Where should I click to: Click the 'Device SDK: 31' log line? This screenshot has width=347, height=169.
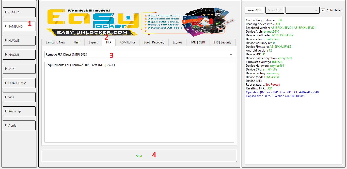(x=256, y=54)
